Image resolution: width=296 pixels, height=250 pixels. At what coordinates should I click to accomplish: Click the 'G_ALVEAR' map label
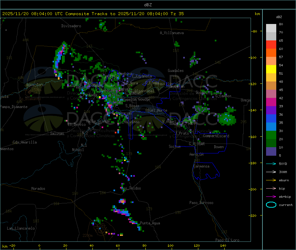(197, 144)
